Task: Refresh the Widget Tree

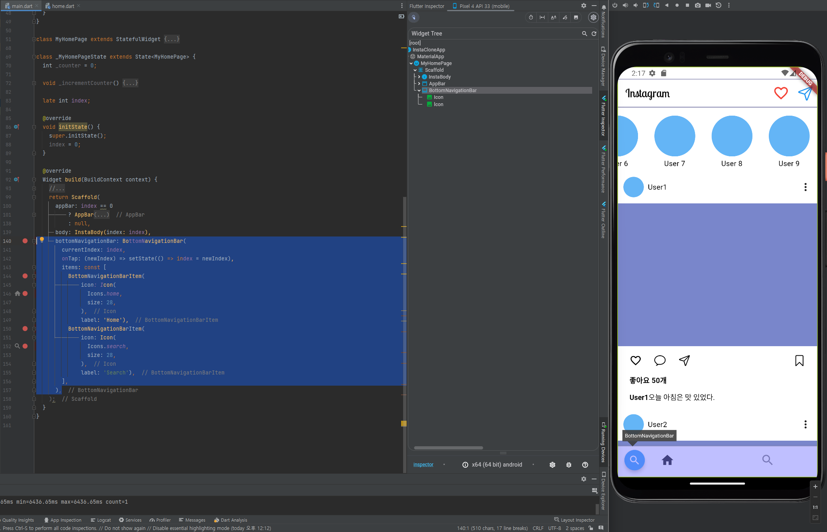Action: (594, 34)
